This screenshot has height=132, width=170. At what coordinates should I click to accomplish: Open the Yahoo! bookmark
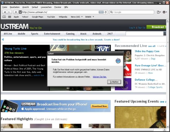(x=25, y=17)
